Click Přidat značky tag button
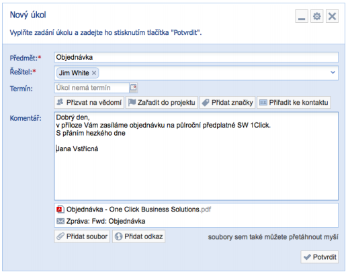This screenshot has width=348, height=274. pos(227,103)
